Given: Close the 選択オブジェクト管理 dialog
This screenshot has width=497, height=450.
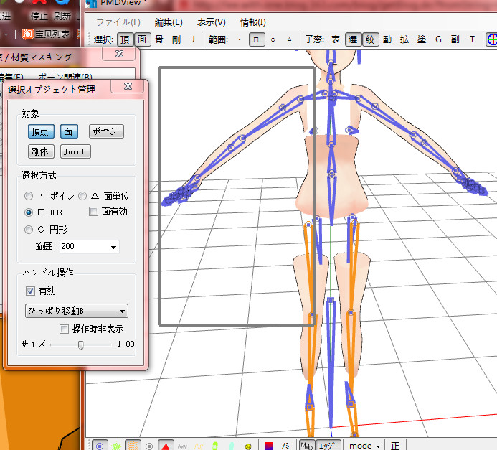Looking at the screenshot, I should pos(128,86).
